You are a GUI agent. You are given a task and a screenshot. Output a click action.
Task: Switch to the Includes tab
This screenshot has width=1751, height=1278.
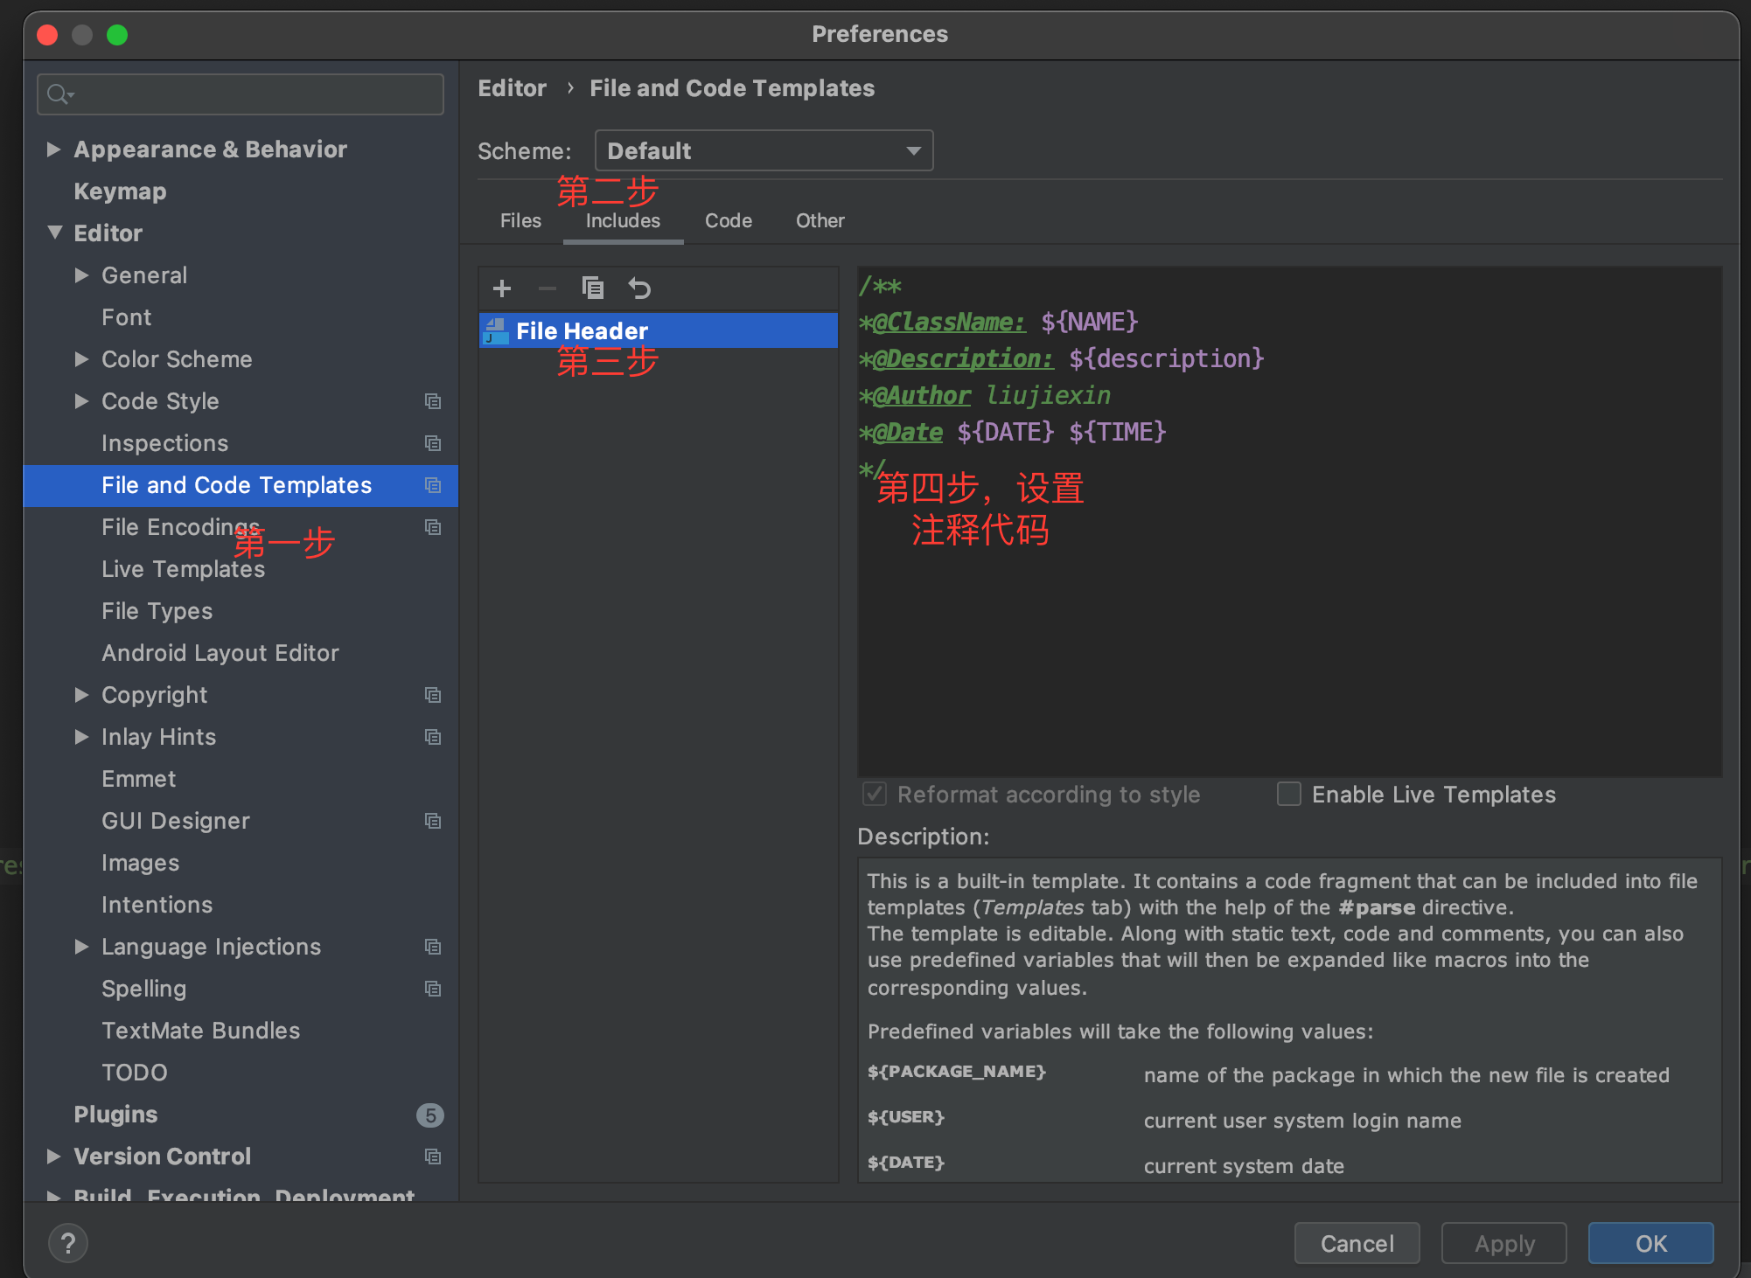pyautogui.click(x=623, y=220)
